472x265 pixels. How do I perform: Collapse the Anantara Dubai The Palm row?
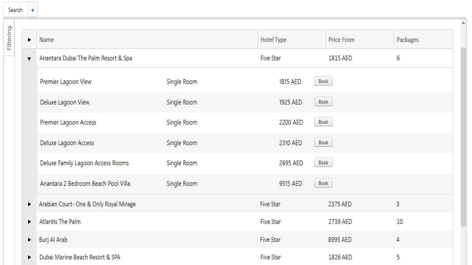click(29, 59)
